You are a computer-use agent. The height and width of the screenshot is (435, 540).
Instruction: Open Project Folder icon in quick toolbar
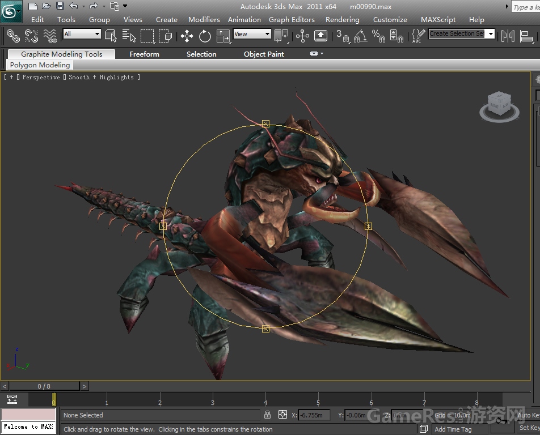[x=115, y=6]
